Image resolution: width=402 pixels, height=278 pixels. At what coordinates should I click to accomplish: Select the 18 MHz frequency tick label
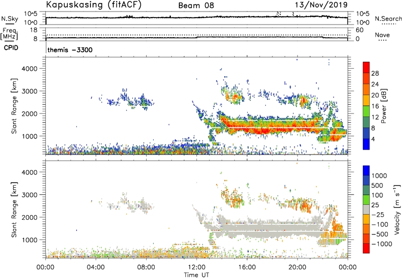click(x=34, y=30)
